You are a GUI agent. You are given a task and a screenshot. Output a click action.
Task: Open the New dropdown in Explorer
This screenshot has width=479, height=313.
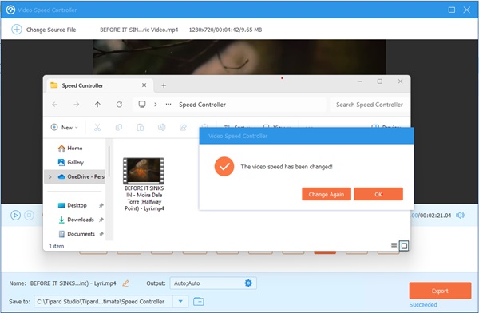(65, 127)
